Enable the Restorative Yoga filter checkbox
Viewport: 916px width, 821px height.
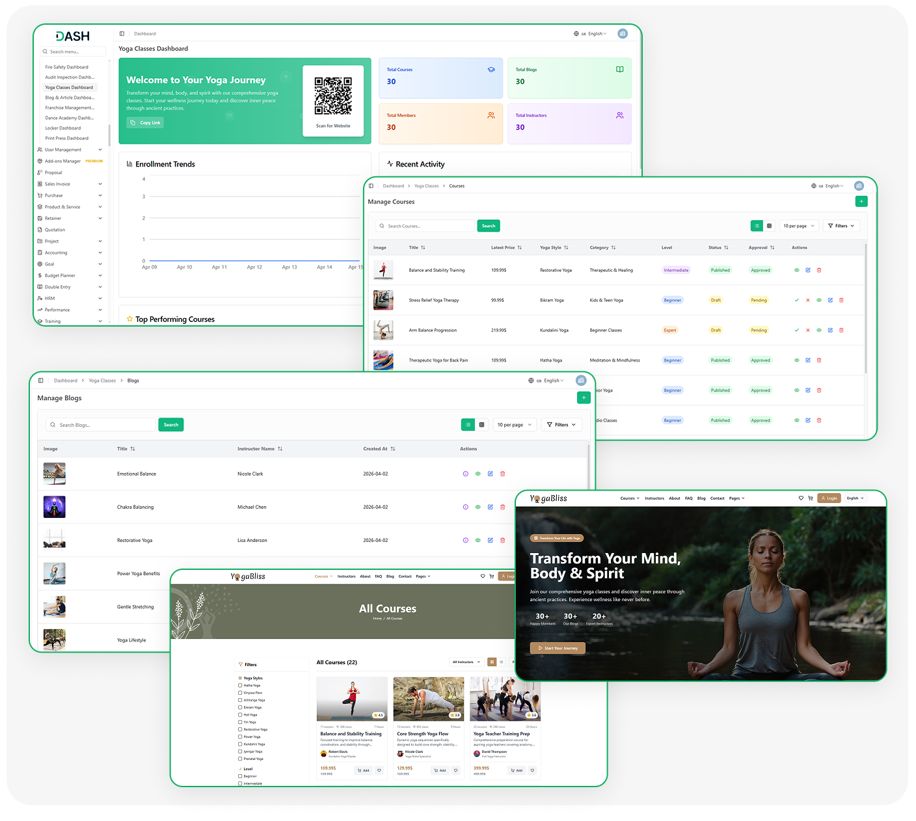[x=240, y=729]
